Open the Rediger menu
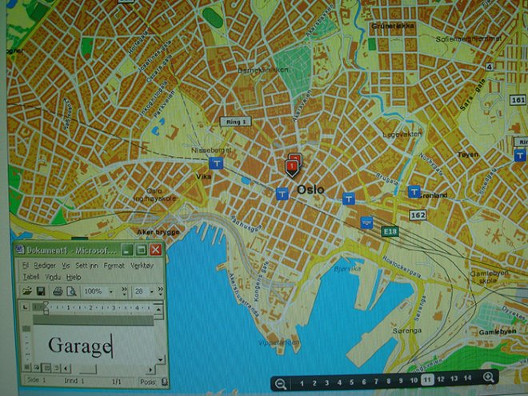Screen dimensions: 528x396 [44, 264]
